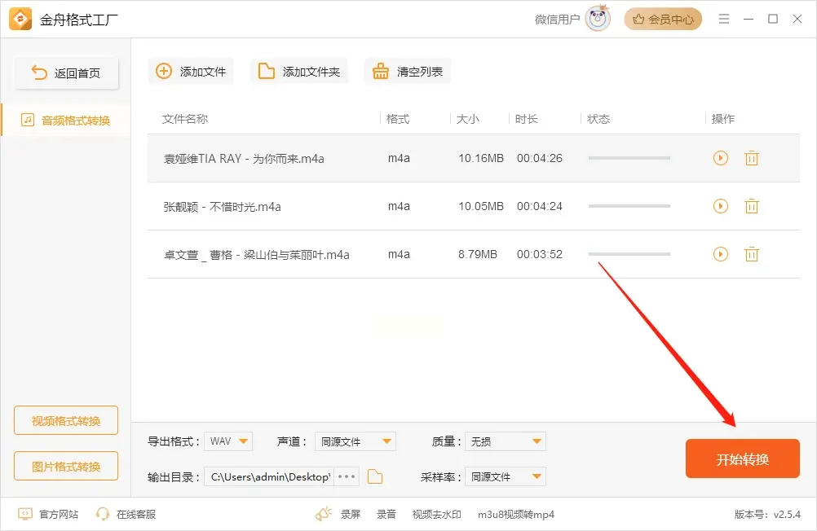Switch to 图片格式转换 mode
817x531 pixels.
tap(66, 467)
